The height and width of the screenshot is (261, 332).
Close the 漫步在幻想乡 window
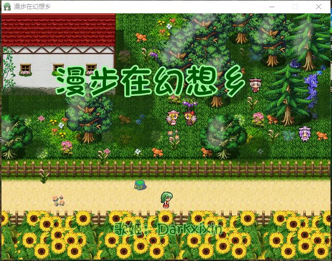pos(319,7)
